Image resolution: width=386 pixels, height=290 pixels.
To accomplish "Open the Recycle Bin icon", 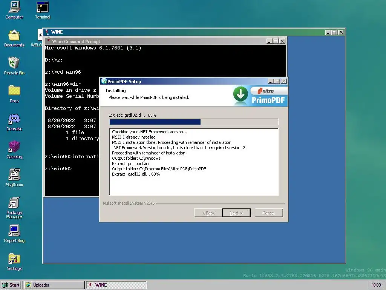I will point(14,66).
